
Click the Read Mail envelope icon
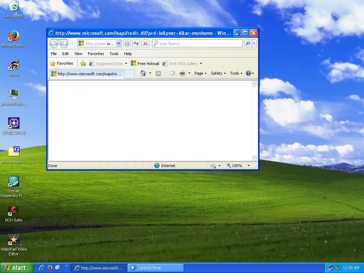click(172, 73)
